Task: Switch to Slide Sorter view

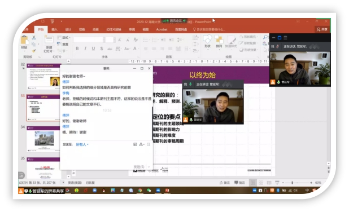Action: click(261, 183)
